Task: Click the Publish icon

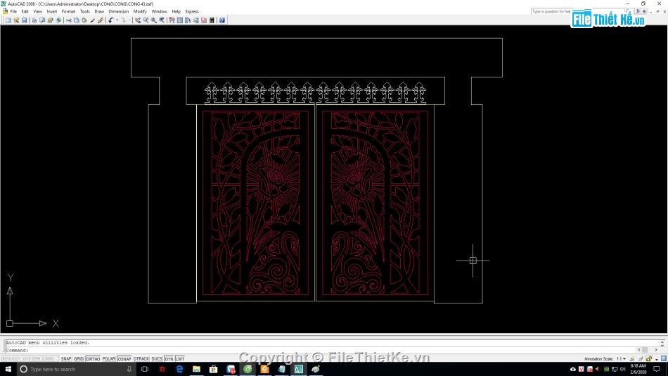Action: 50,20
